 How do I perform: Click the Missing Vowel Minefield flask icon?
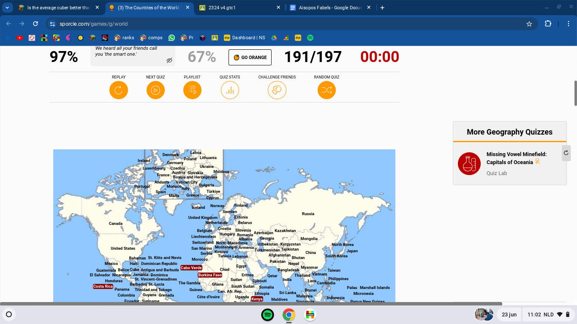click(469, 164)
